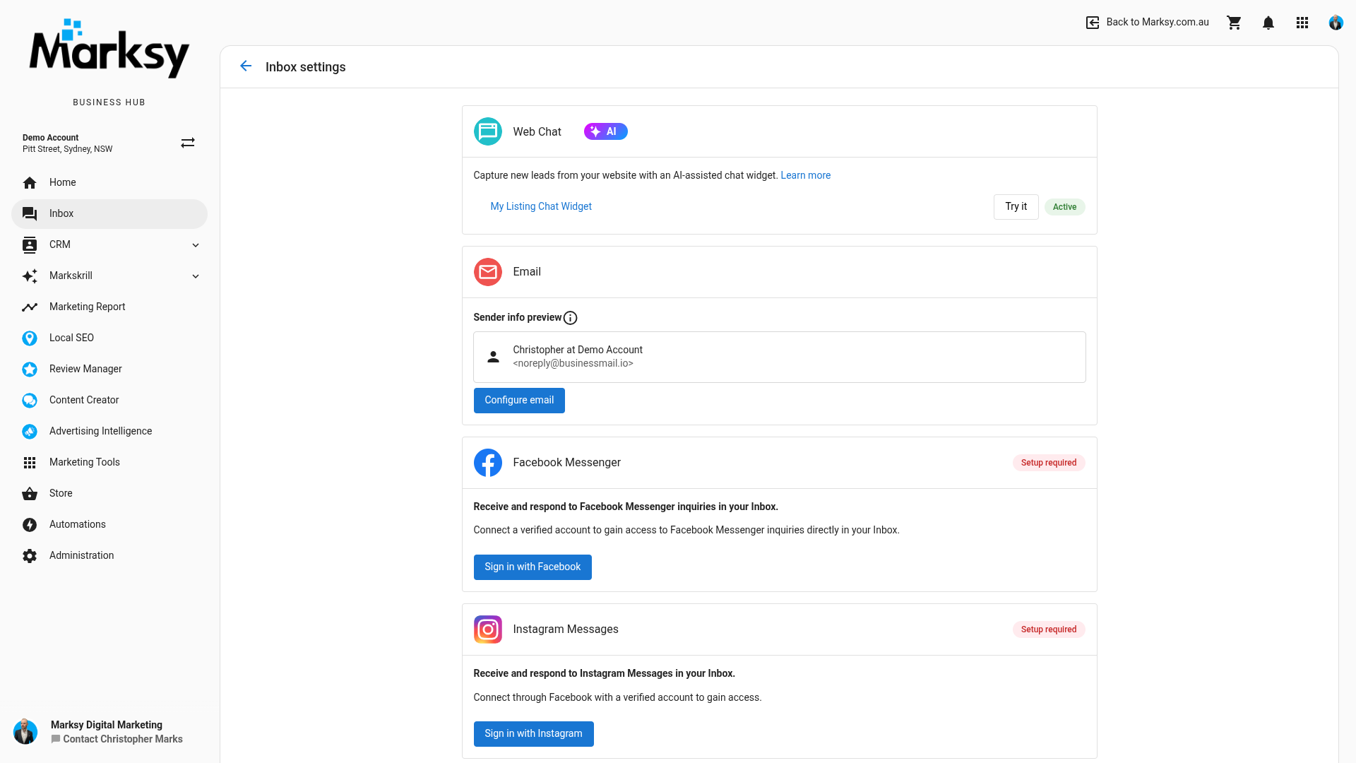Open Advertising Intelligence menu item
Image resolution: width=1356 pixels, height=763 pixels.
point(109,432)
